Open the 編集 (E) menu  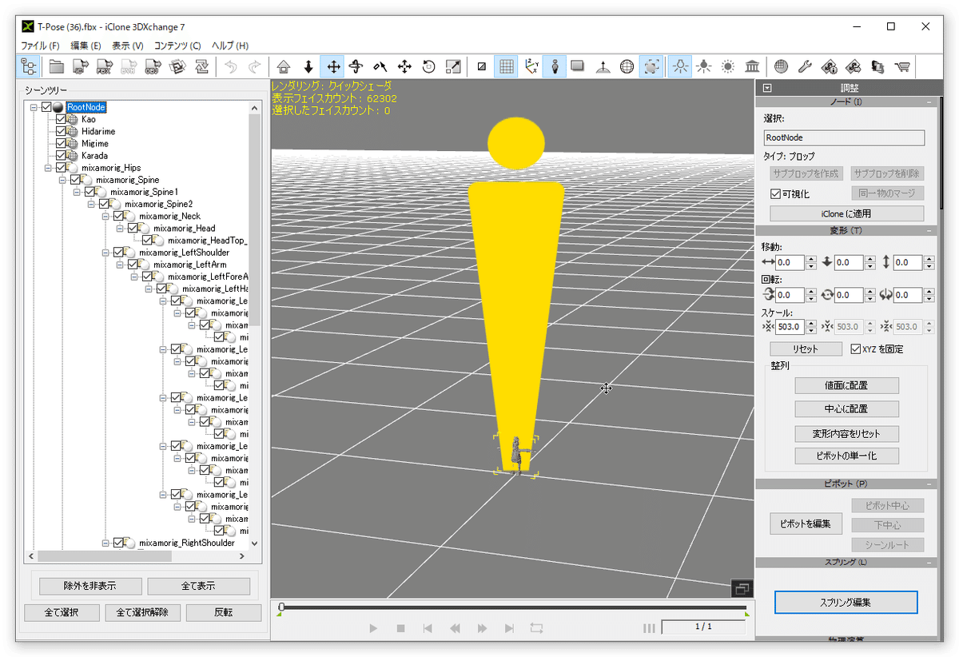point(86,46)
